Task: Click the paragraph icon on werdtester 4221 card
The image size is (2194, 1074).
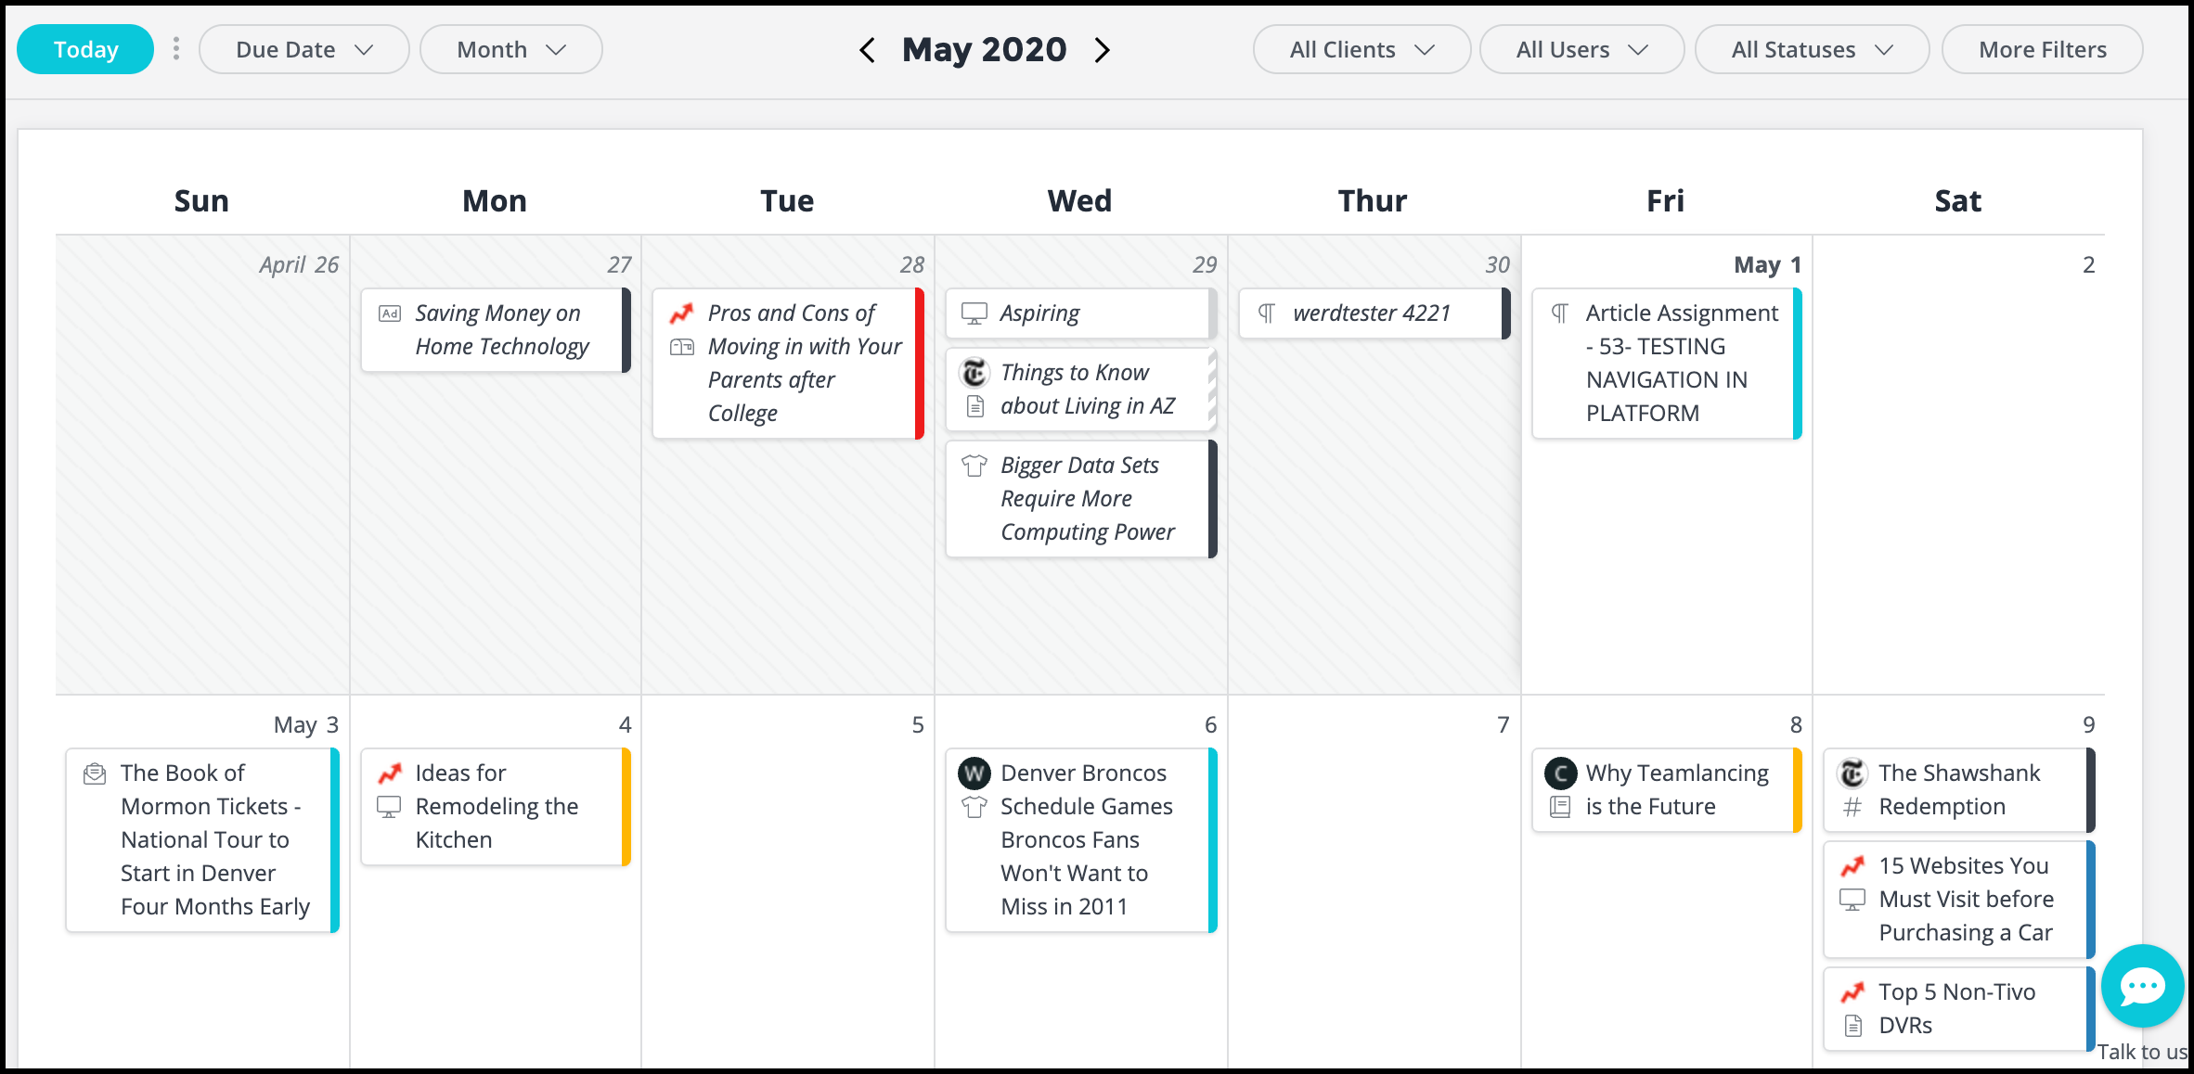Action: coord(1267,313)
